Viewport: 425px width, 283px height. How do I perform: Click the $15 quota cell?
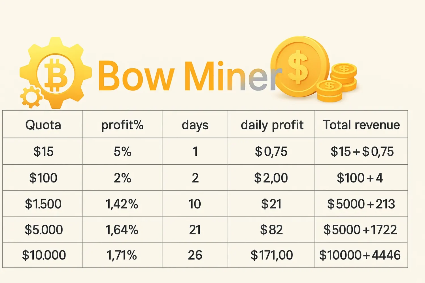(x=43, y=151)
